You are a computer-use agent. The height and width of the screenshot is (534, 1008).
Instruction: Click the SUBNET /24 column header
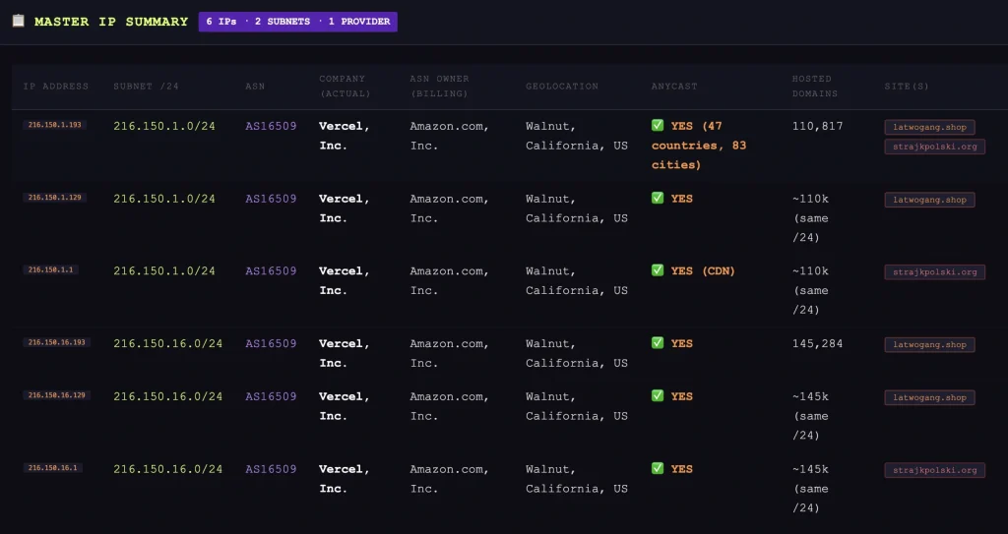coord(146,87)
